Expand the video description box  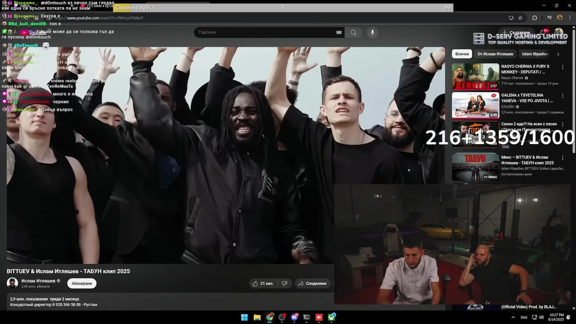170,301
